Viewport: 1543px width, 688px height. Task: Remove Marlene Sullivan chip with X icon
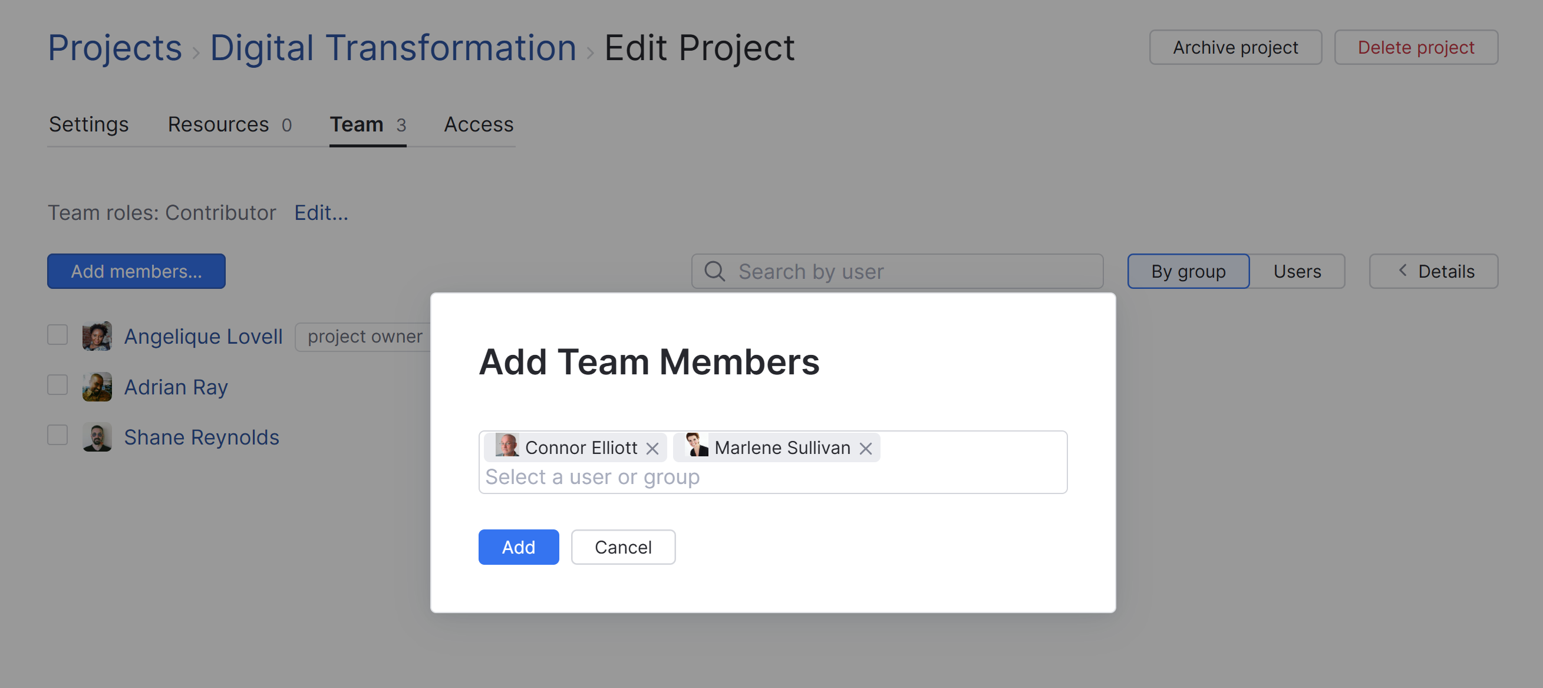tap(866, 448)
